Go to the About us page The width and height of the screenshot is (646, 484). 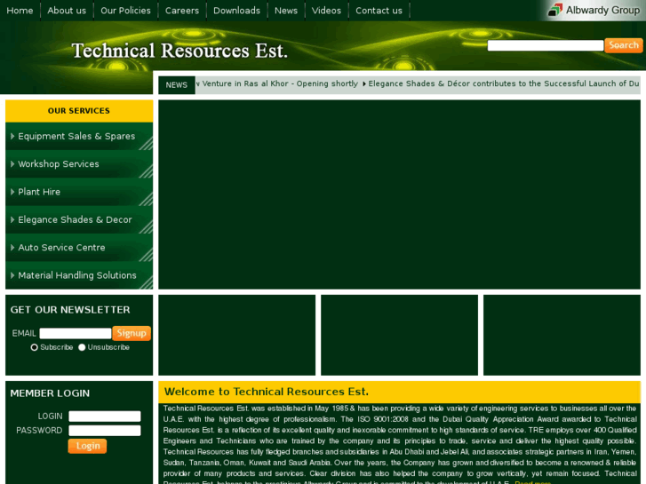(67, 11)
